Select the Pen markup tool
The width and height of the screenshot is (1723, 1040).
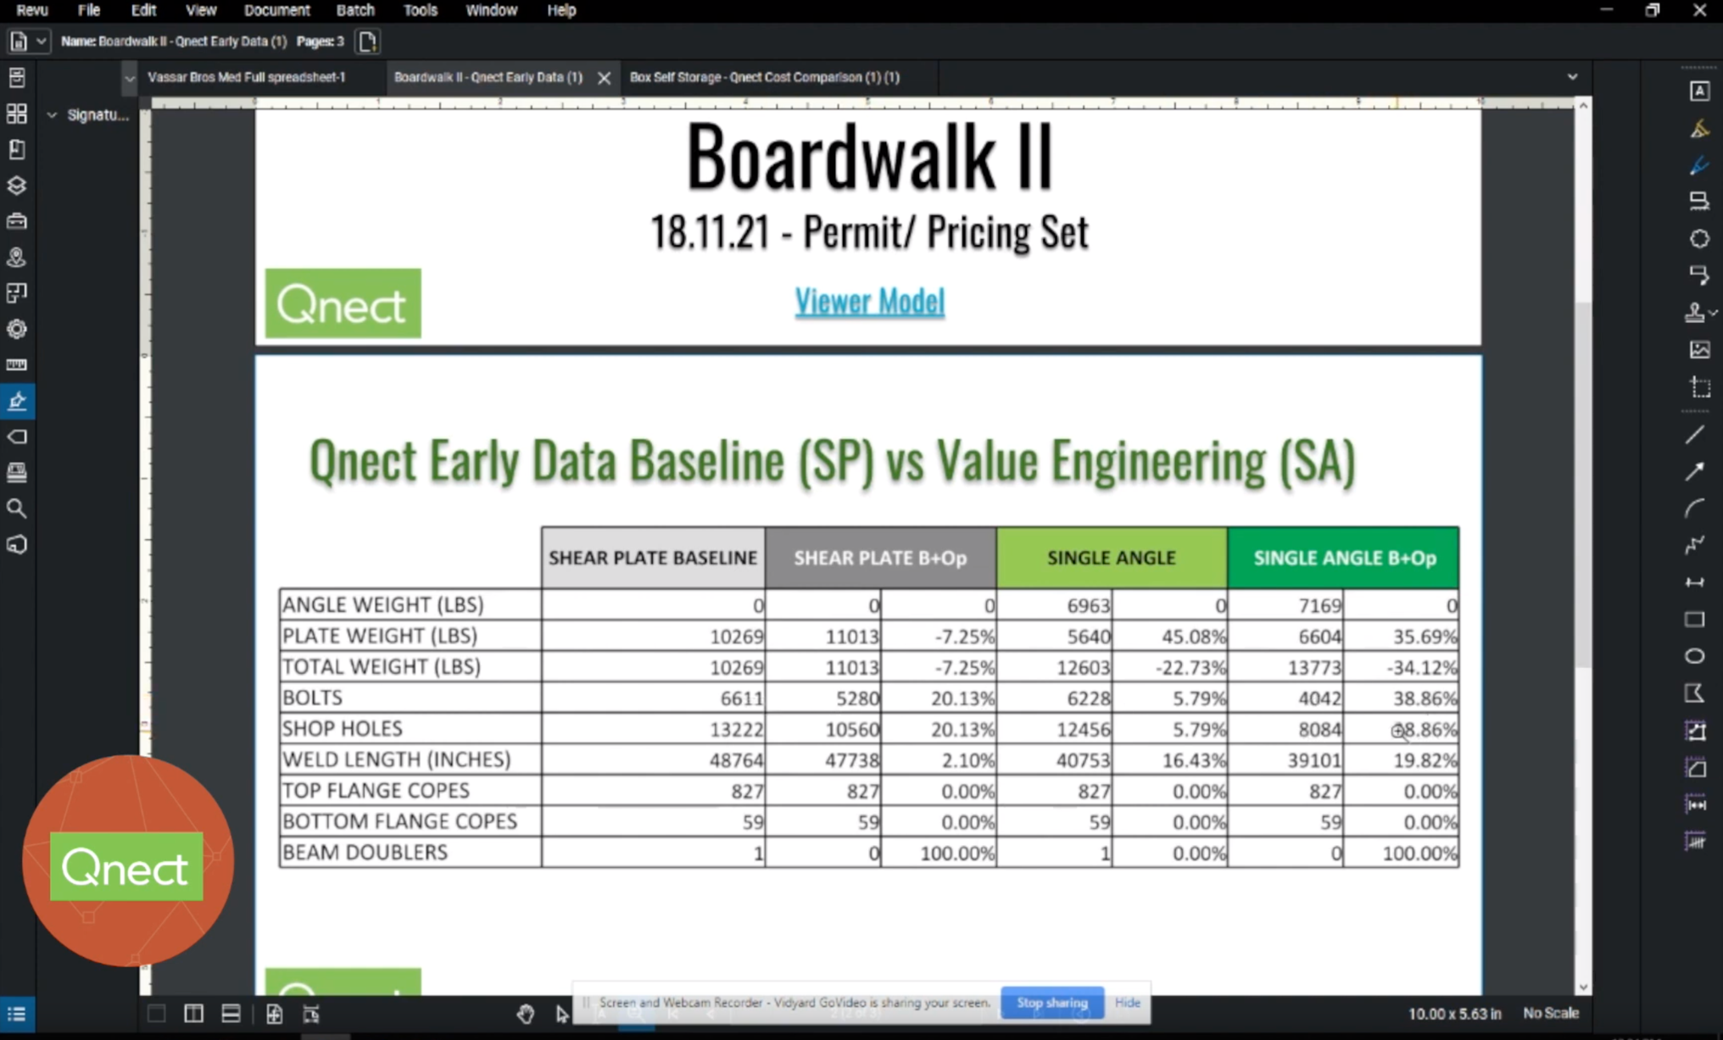click(x=1700, y=166)
